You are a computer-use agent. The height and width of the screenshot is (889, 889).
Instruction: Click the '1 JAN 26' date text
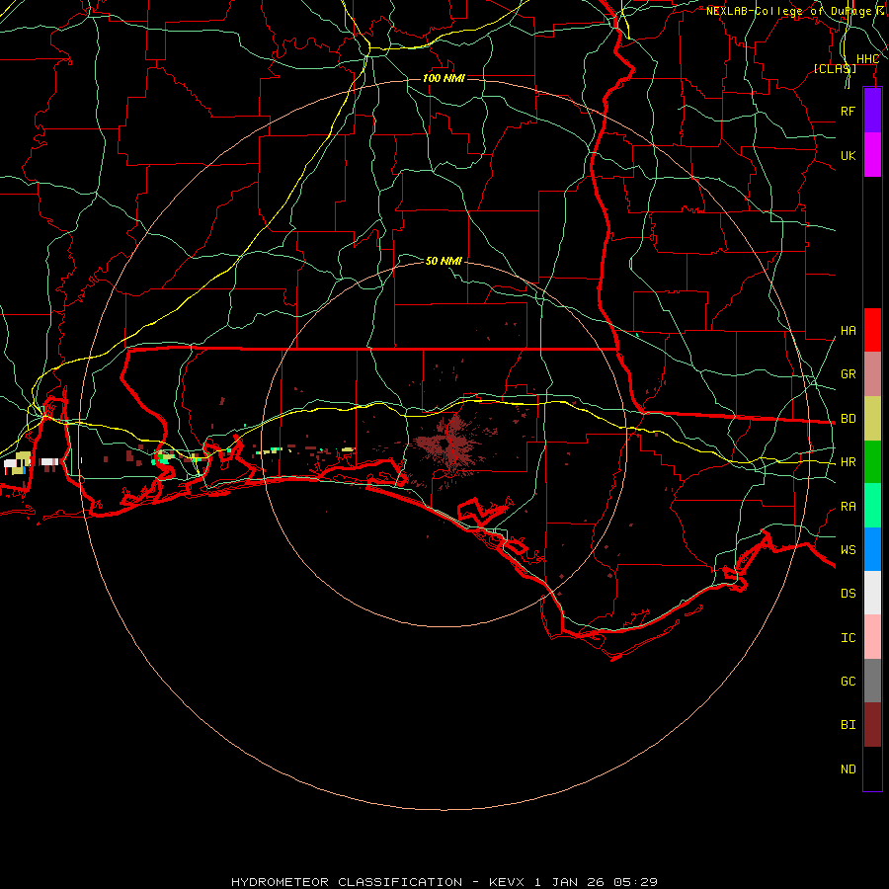point(569,882)
